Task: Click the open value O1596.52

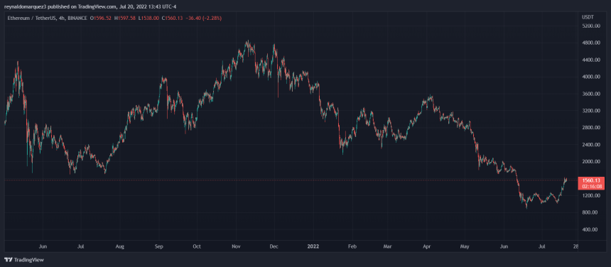Action: (101, 18)
